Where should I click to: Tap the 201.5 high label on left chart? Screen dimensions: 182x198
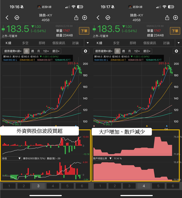coord(73,63)
